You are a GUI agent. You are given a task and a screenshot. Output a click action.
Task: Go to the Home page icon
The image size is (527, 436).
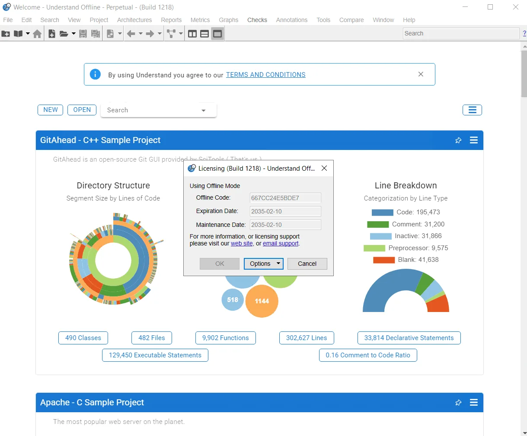(x=37, y=34)
